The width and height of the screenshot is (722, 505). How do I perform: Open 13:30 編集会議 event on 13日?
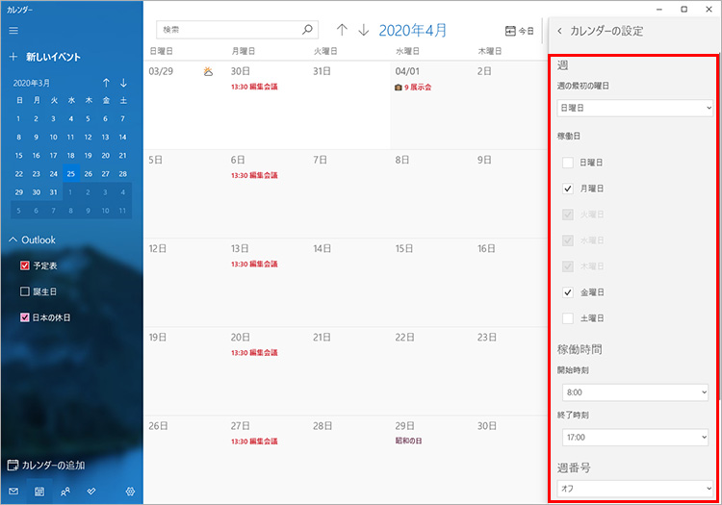click(x=254, y=264)
